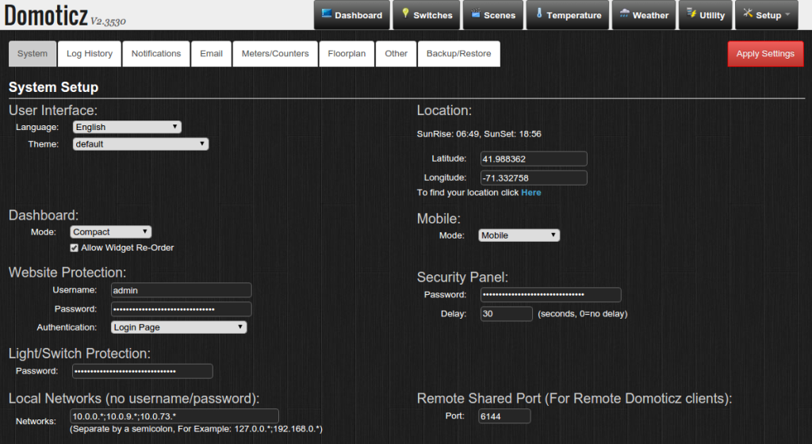812x444 pixels.
Task: Open the Language dropdown
Action: click(x=127, y=128)
